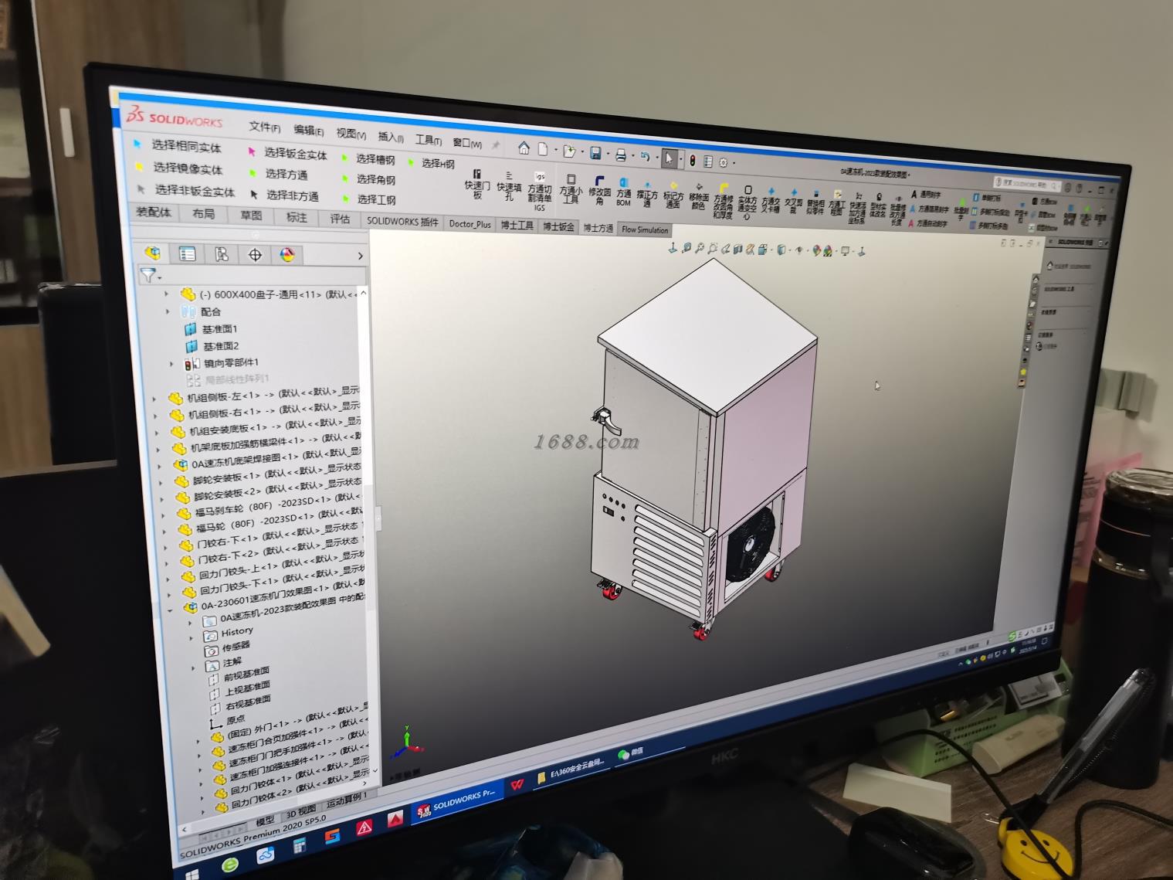Viewport: 1173px width, 880px height.
Task: Click the 移除面颜色 tool
Action: coord(699,197)
